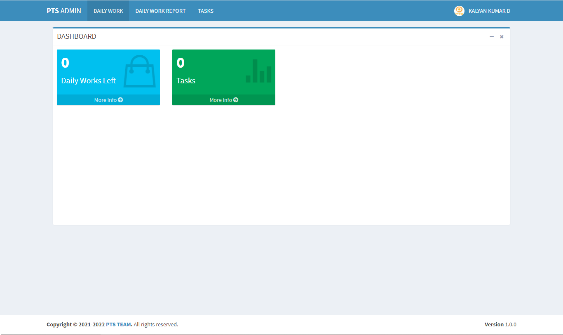This screenshot has width=563, height=335.
Task: Click arrow icon beside Tasks More info
Action: click(x=236, y=100)
